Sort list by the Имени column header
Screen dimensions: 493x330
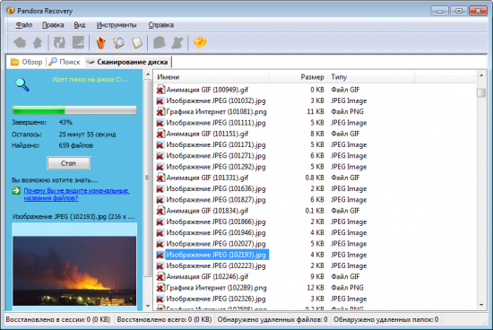[212, 77]
